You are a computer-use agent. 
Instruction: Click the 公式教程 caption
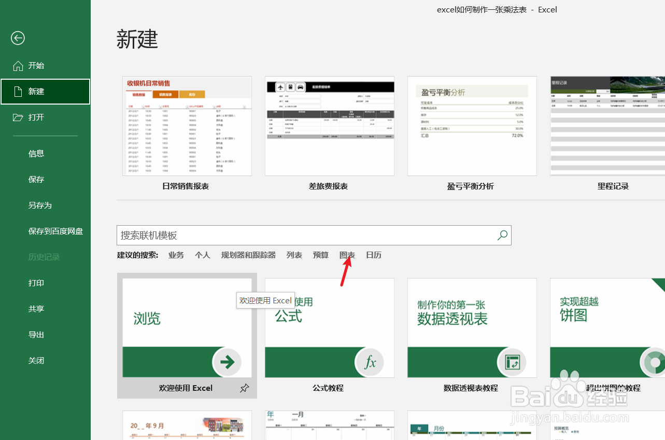(x=328, y=388)
